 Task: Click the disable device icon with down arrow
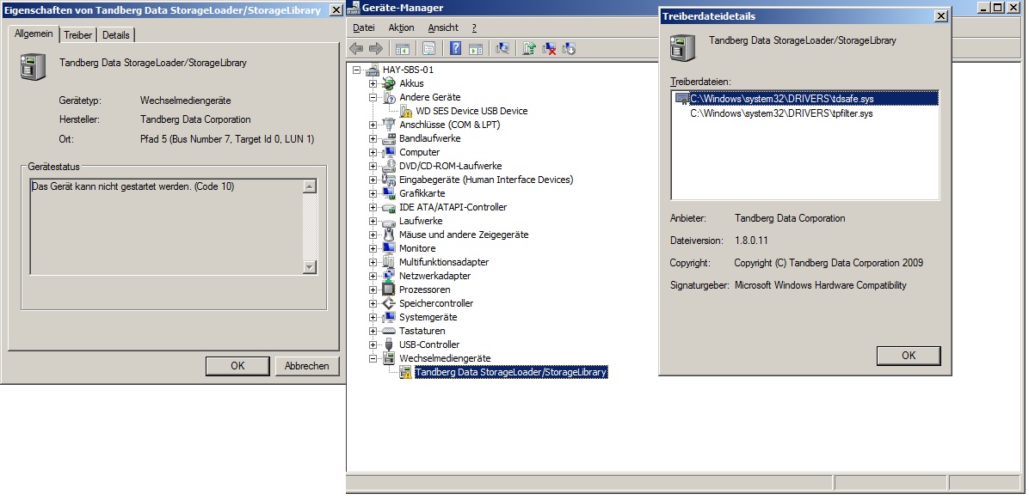click(569, 48)
